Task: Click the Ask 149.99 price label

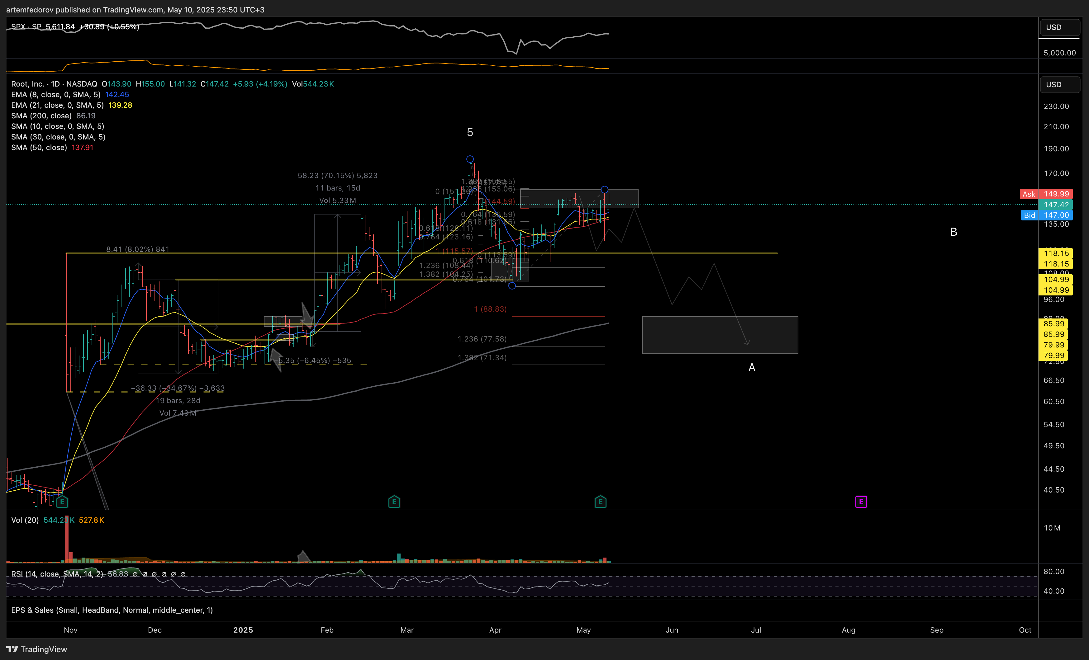Action: [x=1046, y=194]
